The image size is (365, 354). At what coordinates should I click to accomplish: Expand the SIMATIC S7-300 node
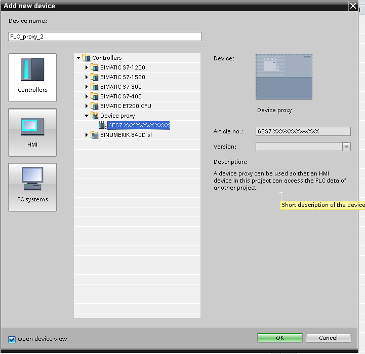pos(87,87)
